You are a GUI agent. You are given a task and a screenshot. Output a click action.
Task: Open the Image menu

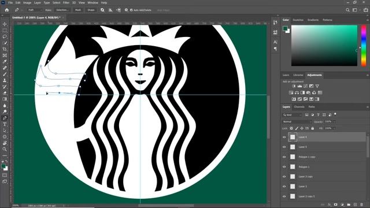[27, 3]
